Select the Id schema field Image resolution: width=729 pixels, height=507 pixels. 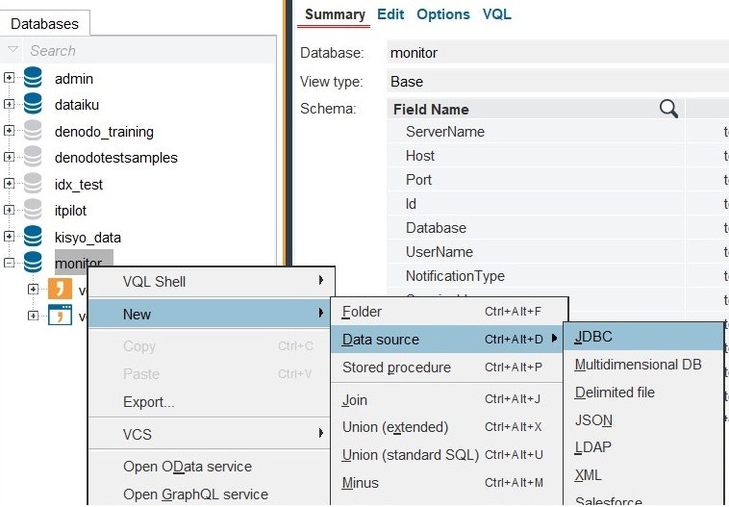[536, 204]
